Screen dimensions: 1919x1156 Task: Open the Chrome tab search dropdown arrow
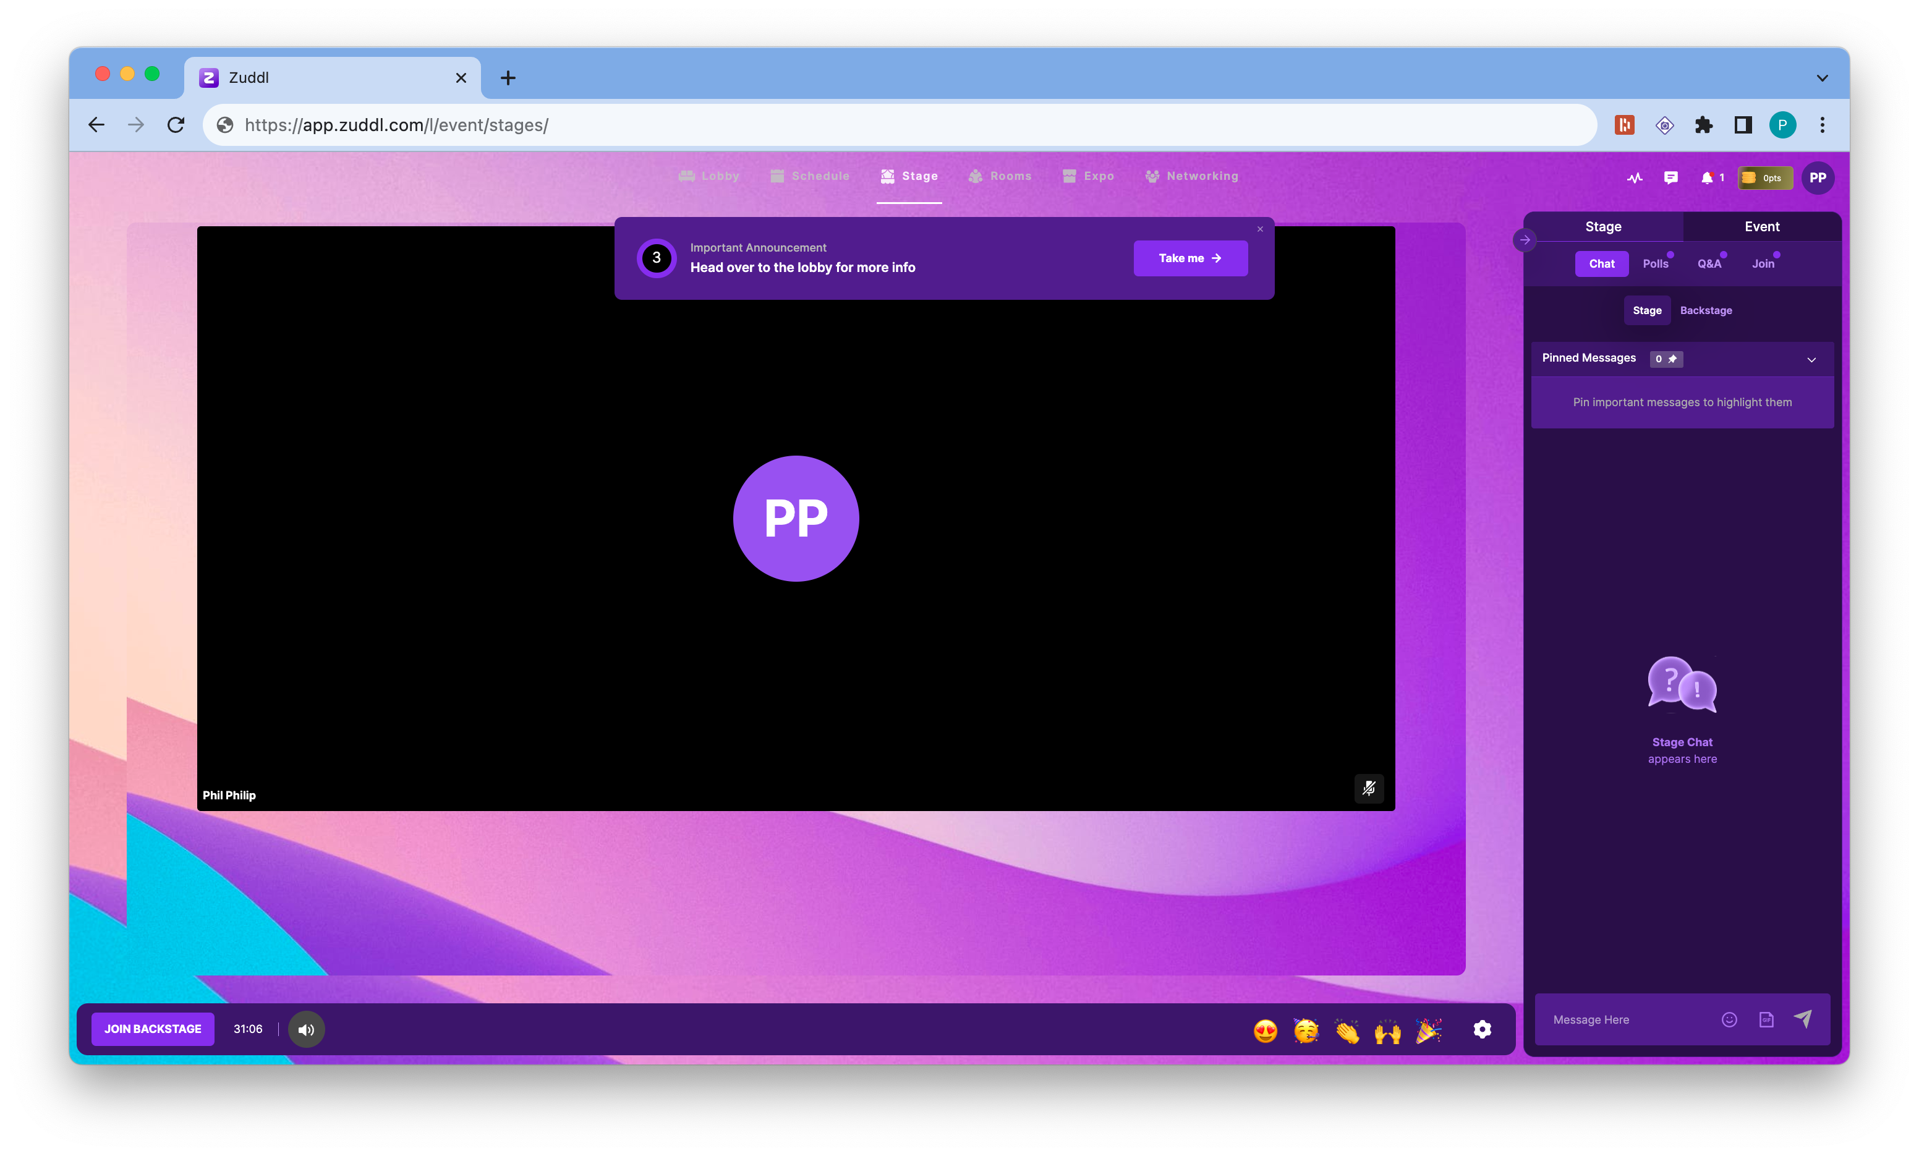click(x=1822, y=78)
